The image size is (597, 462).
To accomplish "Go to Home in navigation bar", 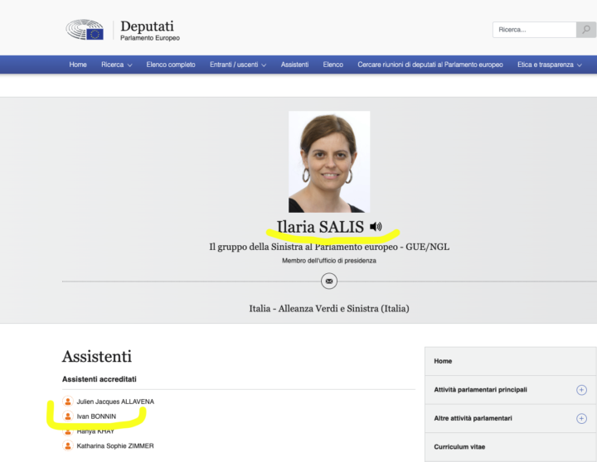I will [78, 65].
